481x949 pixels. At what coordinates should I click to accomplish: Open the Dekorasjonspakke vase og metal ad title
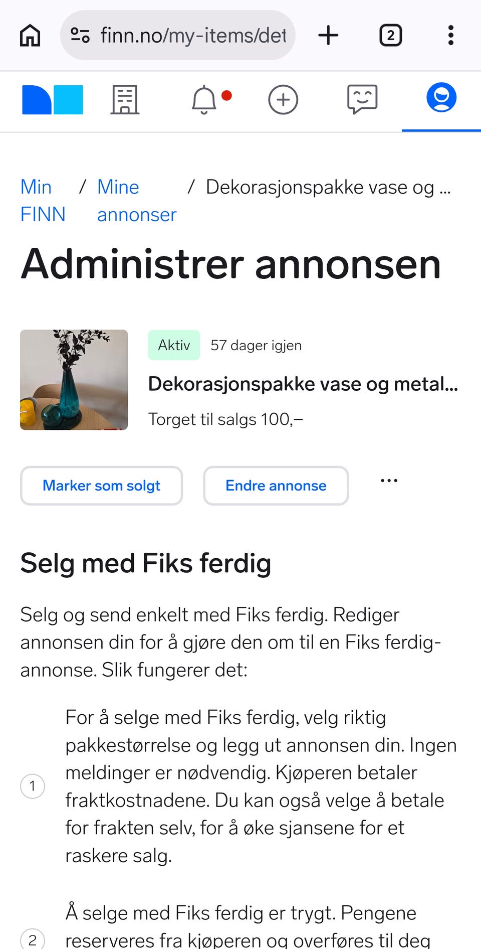click(303, 384)
